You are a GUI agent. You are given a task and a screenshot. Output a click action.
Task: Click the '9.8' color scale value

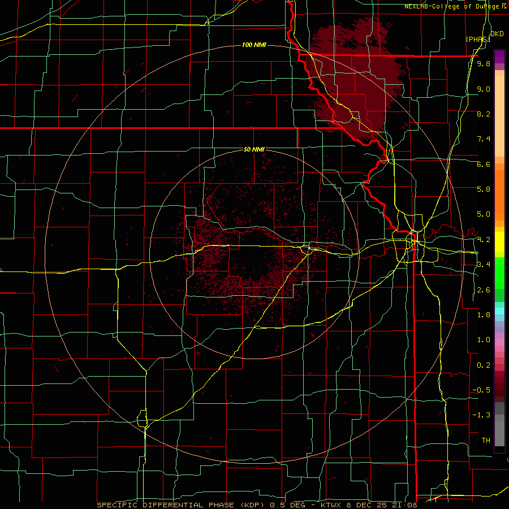point(484,63)
